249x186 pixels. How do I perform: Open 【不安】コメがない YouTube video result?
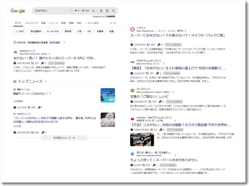coord(181,125)
